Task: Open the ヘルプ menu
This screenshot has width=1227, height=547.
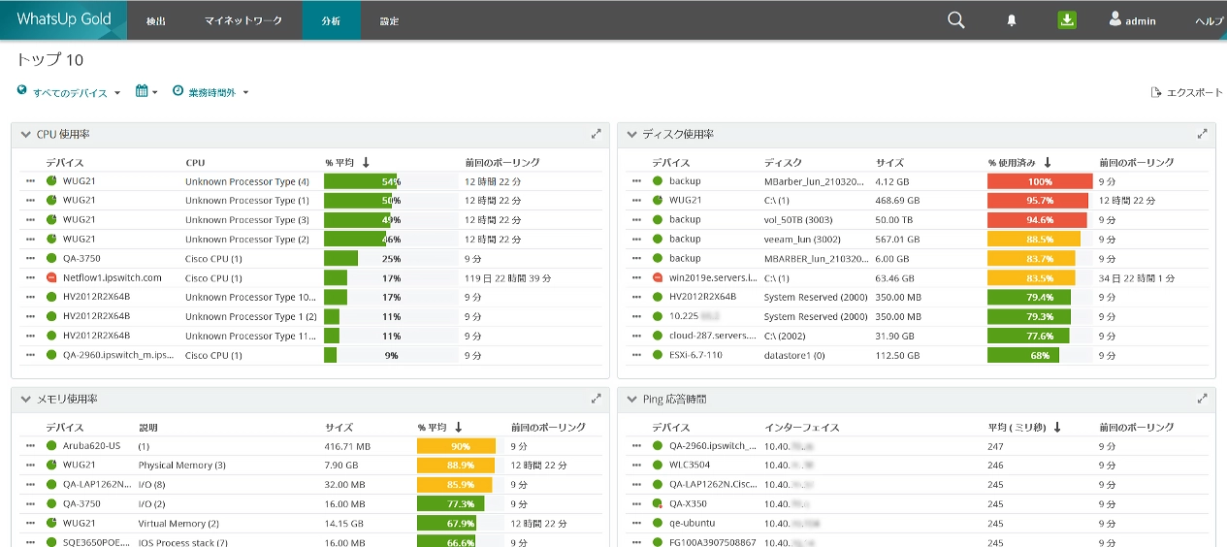Action: tap(1210, 20)
